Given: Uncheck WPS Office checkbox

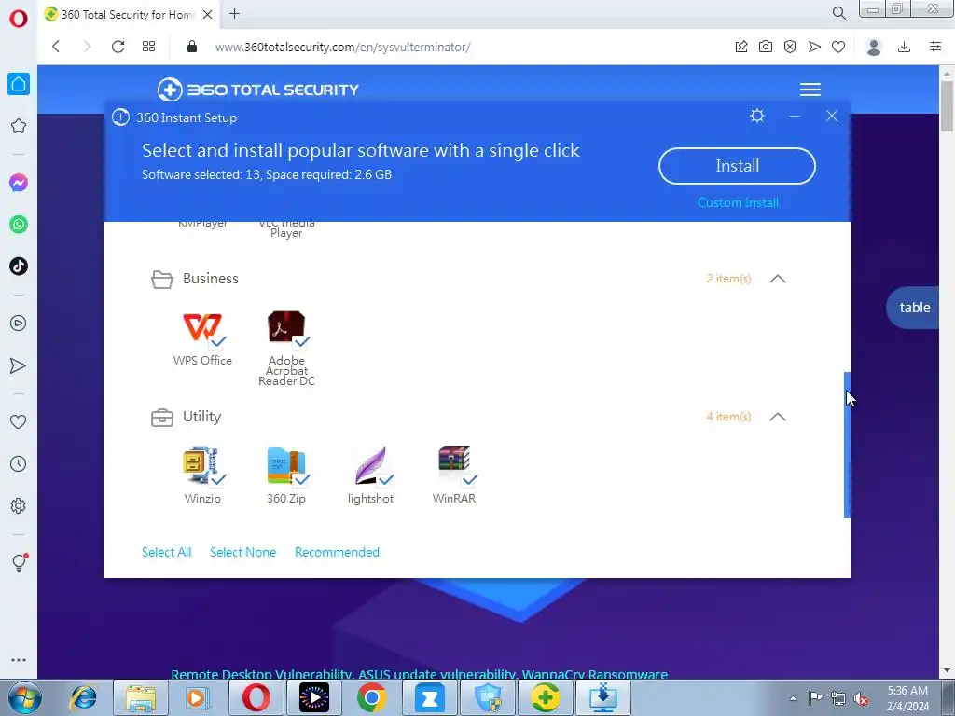Looking at the screenshot, I should (x=218, y=341).
